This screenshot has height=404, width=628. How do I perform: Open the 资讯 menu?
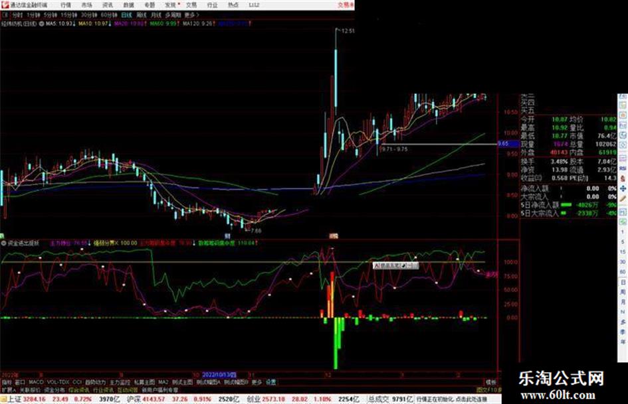[x=108, y=5]
